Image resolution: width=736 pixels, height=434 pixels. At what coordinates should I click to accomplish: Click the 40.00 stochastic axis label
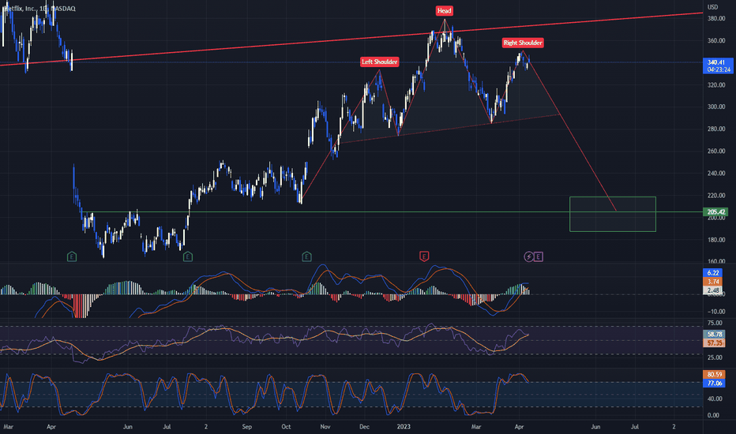[x=715, y=398]
